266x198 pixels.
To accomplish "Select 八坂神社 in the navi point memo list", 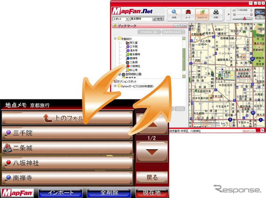I will (67, 163).
